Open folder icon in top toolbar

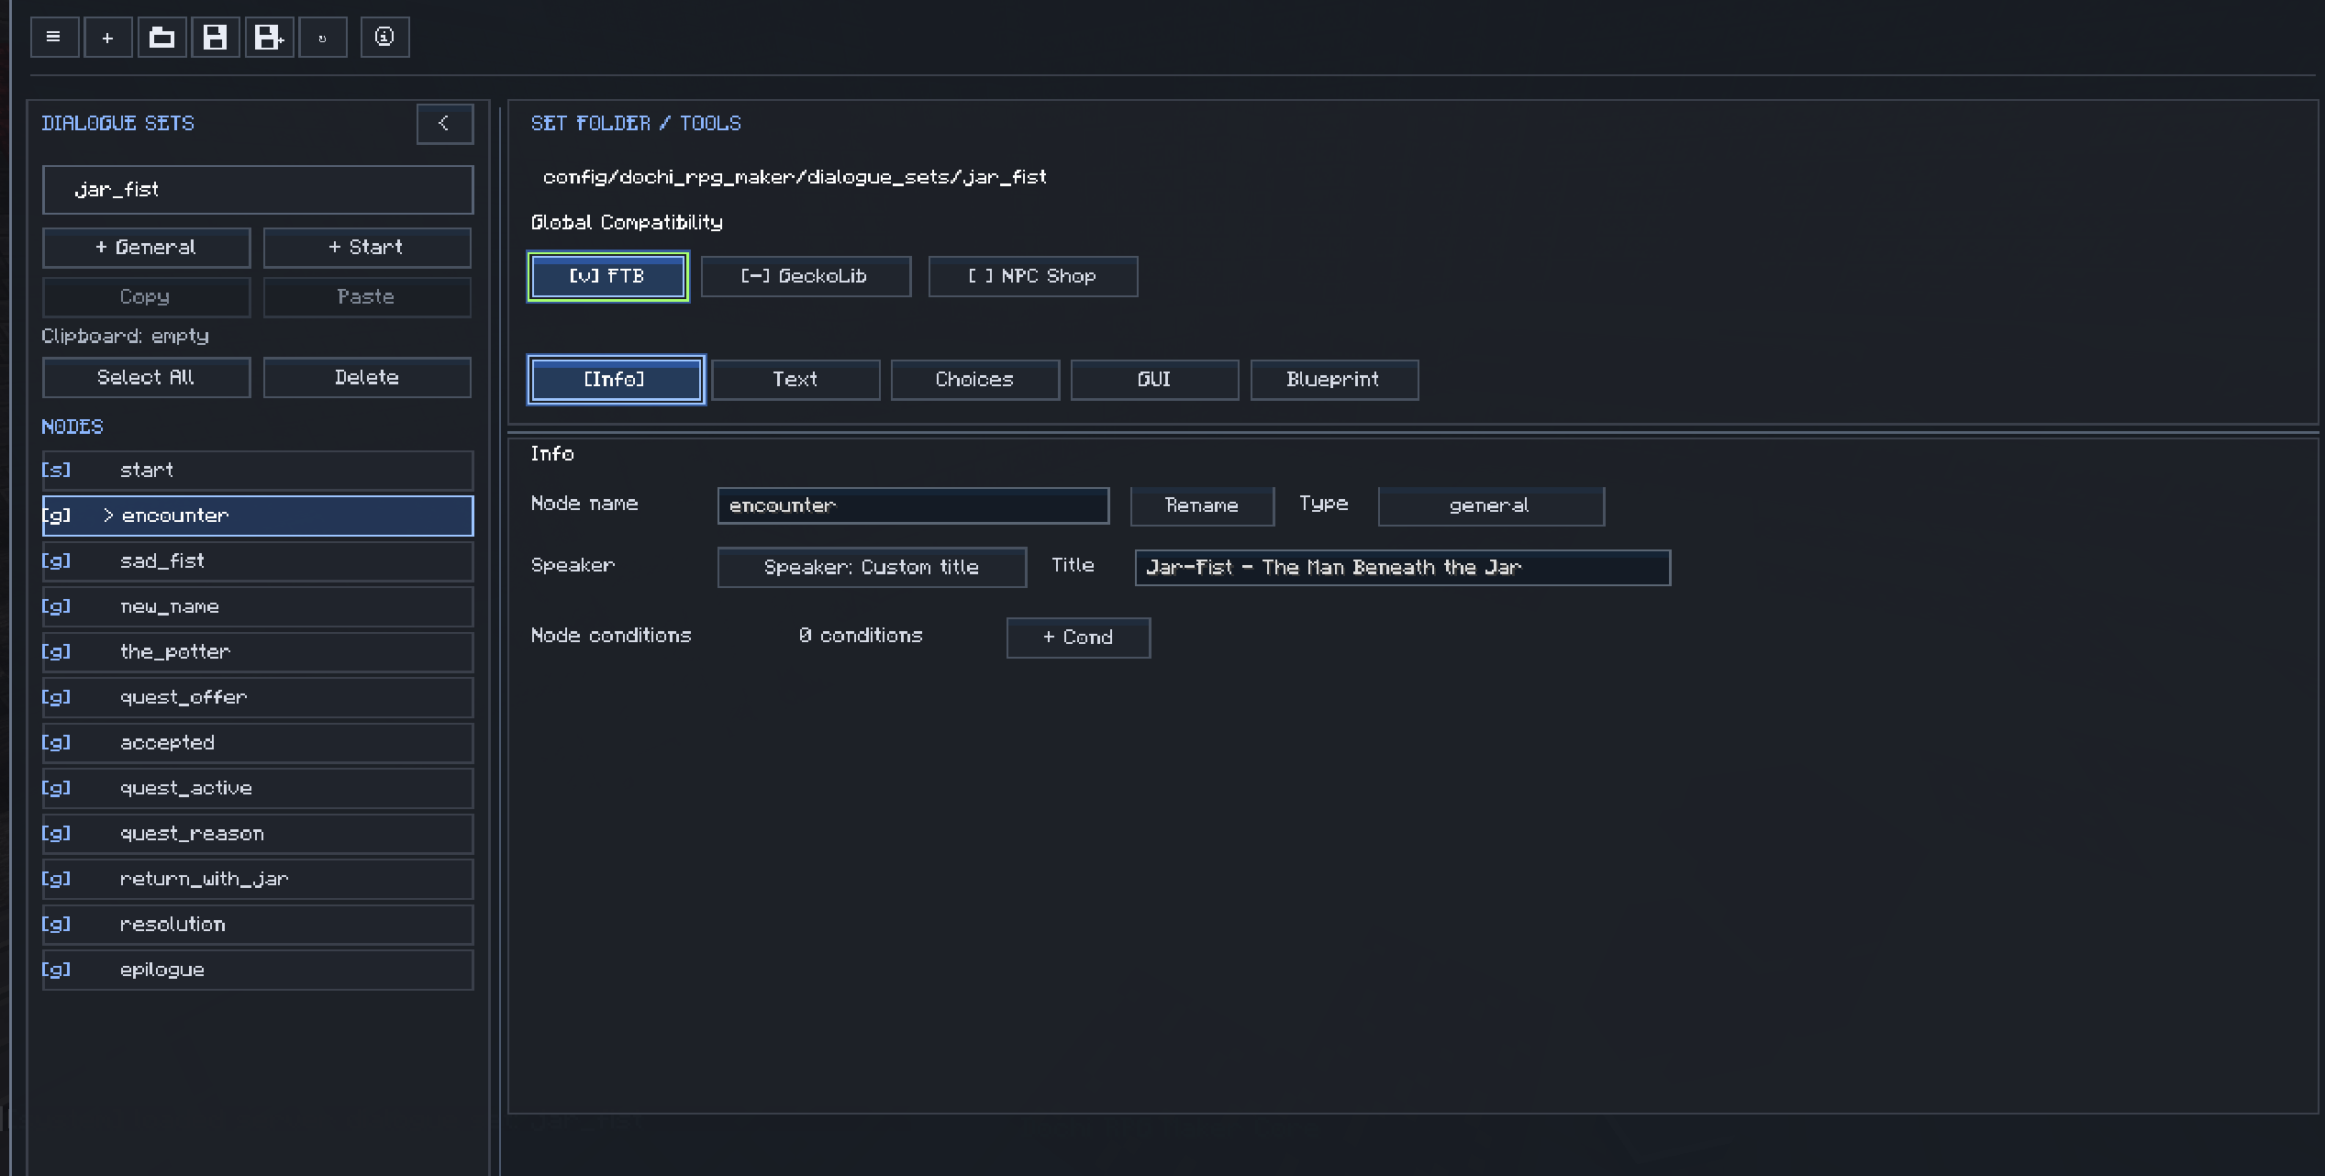[x=162, y=38]
